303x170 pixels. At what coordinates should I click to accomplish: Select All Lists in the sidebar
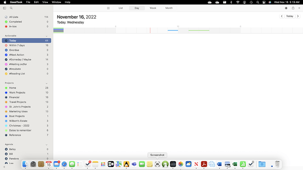(26, 17)
